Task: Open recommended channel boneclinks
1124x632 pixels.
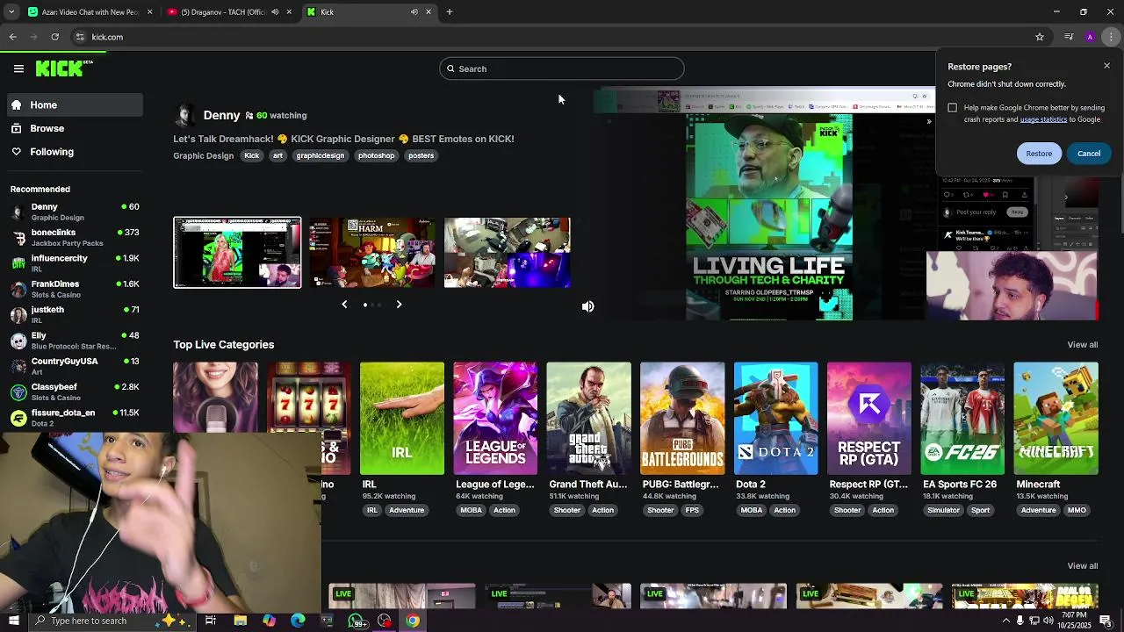Action: point(74,237)
